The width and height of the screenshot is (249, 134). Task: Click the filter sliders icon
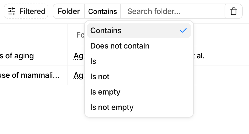12,11
